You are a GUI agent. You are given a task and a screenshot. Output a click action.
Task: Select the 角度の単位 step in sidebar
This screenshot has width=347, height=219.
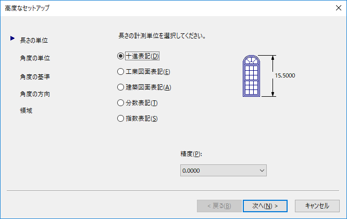35,58
